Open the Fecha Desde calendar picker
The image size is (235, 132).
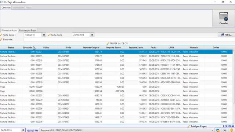44,35
